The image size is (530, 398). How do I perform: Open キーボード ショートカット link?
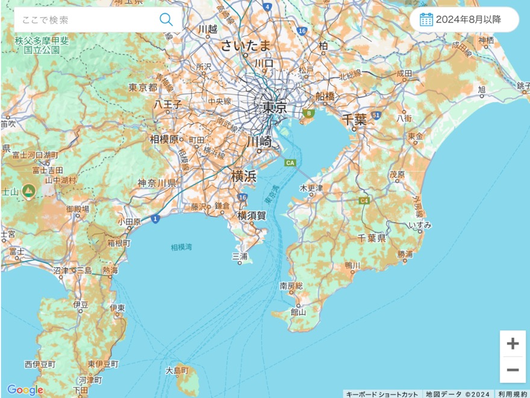coord(382,394)
